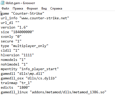The width and height of the screenshot is (115, 101).
Task: Click the Notepad icon in title bar
Action: pos(2,3)
